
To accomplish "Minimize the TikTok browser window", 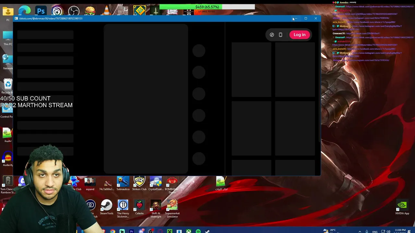I will click(x=296, y=18).
